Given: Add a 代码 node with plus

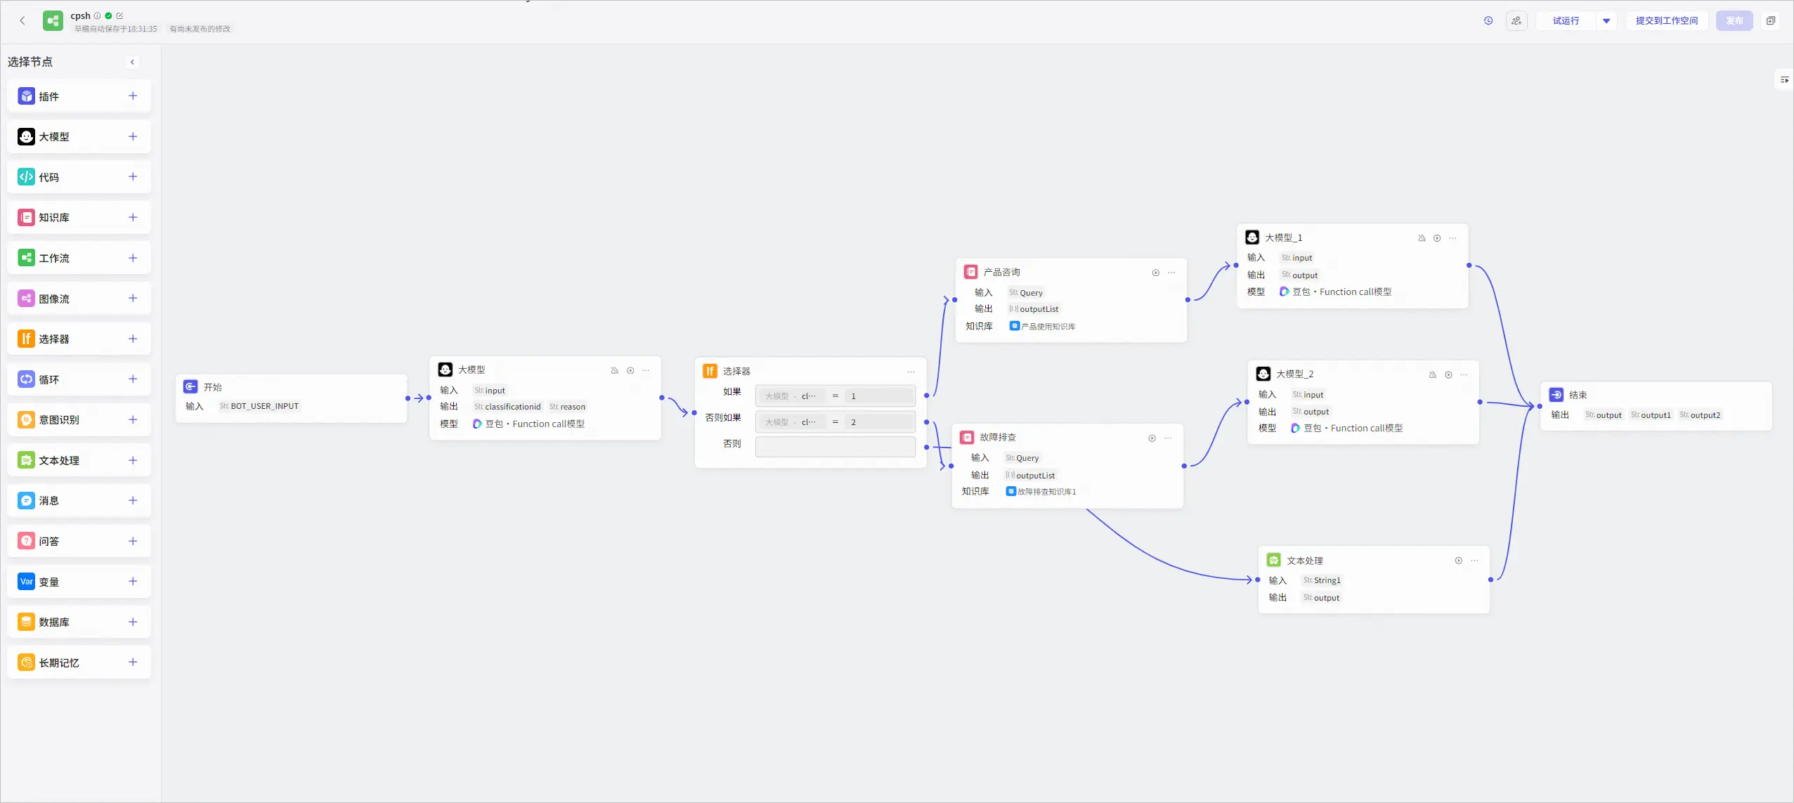Looking at the screenshot, I should click(x=133, y=176).
